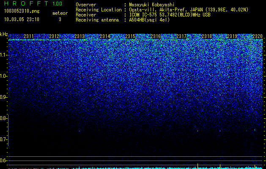Click the 0.9 frequency axis label
The image size is (266, 169).
click(x=3, y=97)
